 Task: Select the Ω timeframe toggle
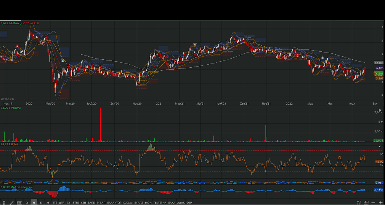click(27, 203)
